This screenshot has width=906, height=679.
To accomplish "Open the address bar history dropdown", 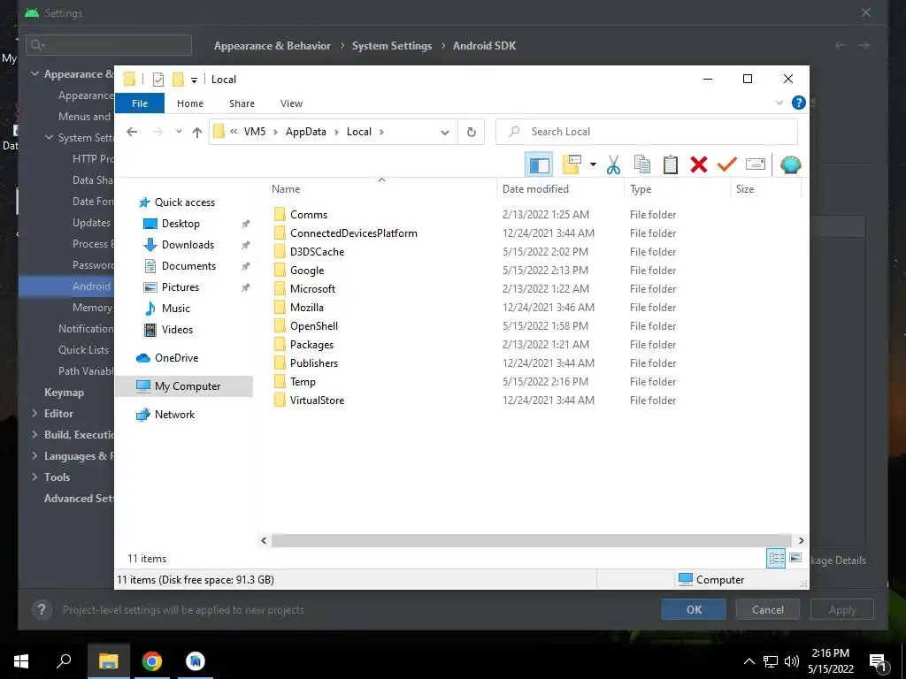I will pos(444,133).
